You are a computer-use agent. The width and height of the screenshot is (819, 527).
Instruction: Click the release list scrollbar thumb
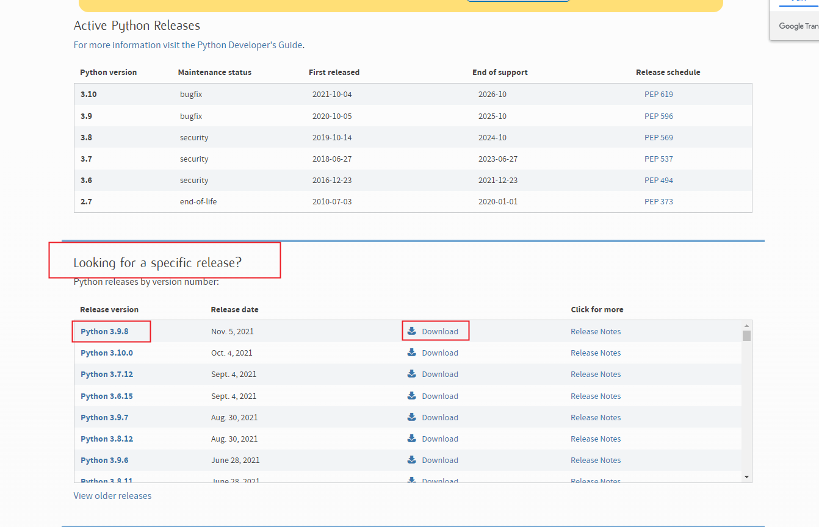pos(746,335)
